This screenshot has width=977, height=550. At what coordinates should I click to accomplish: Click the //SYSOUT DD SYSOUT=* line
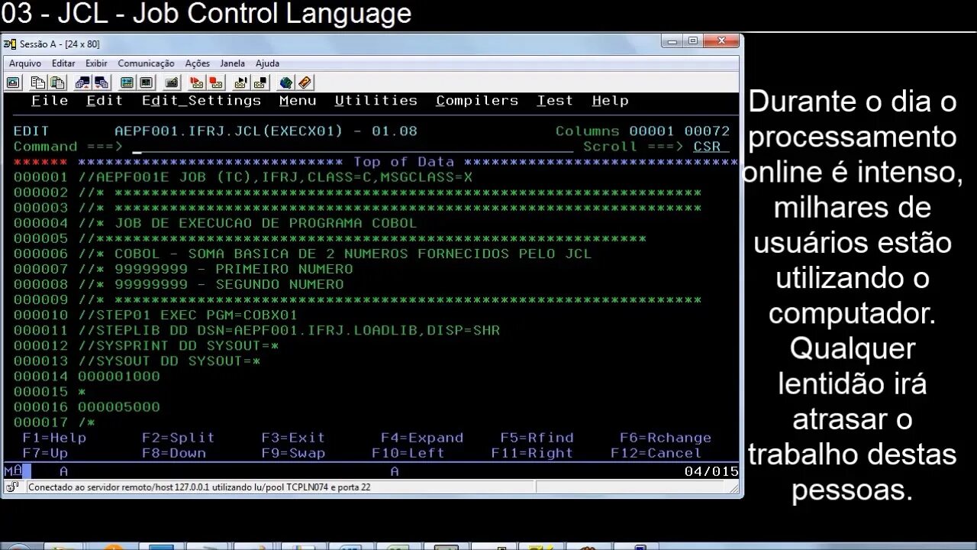pyautogui.click(x=169, y=361)
